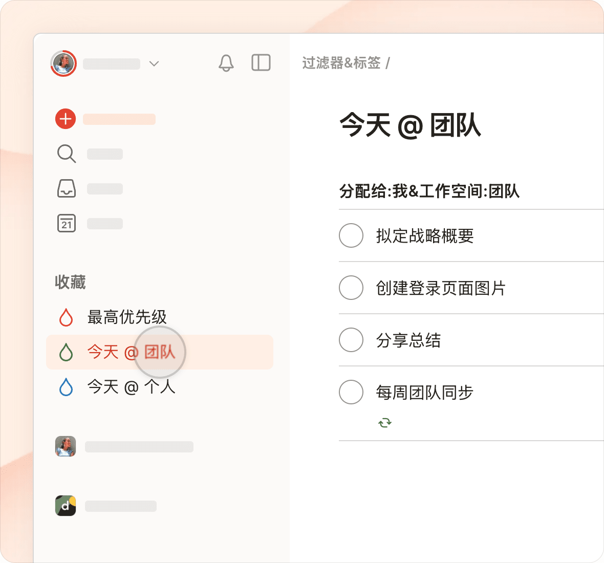Mark 每周团队同步 as done
604x563 pixels.
351,392
